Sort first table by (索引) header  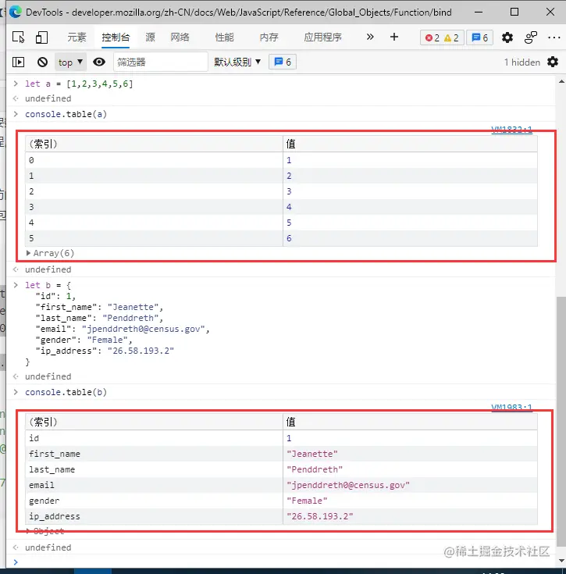[x=154, y=144]
